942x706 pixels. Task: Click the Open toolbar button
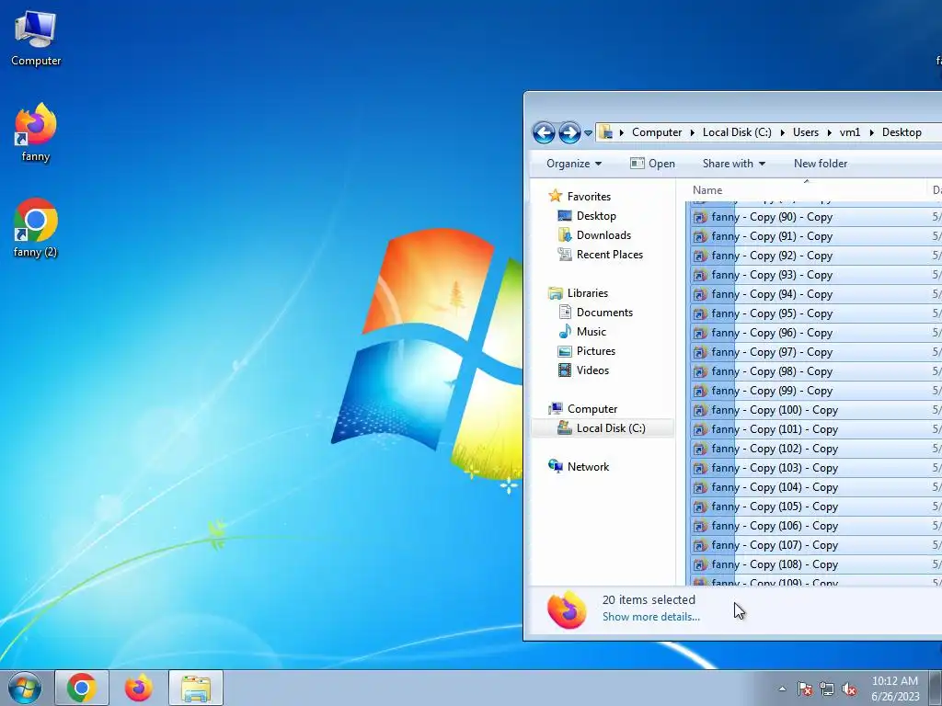(x=652, y=164)
